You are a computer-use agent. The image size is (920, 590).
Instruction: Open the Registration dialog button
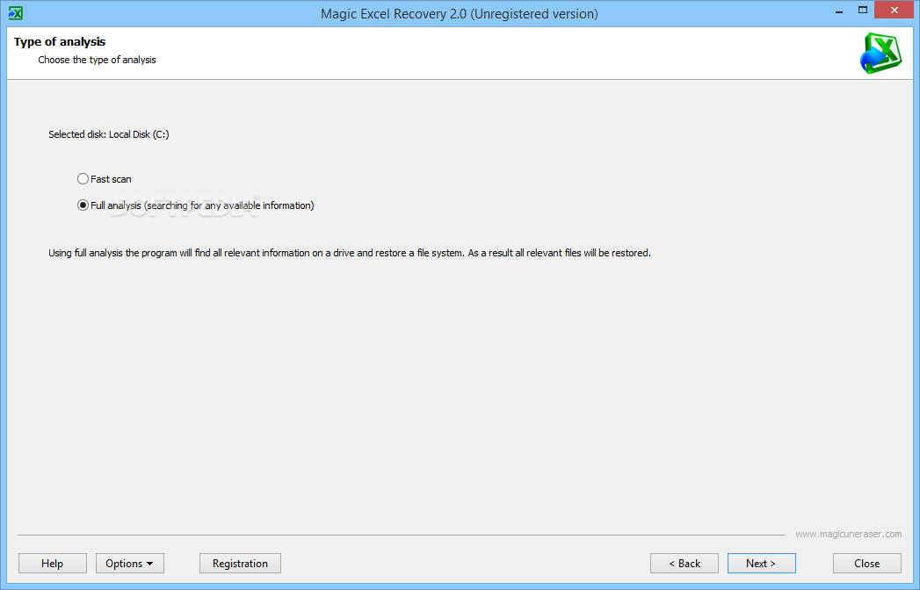pyautogui.click(x=240, y=563)
